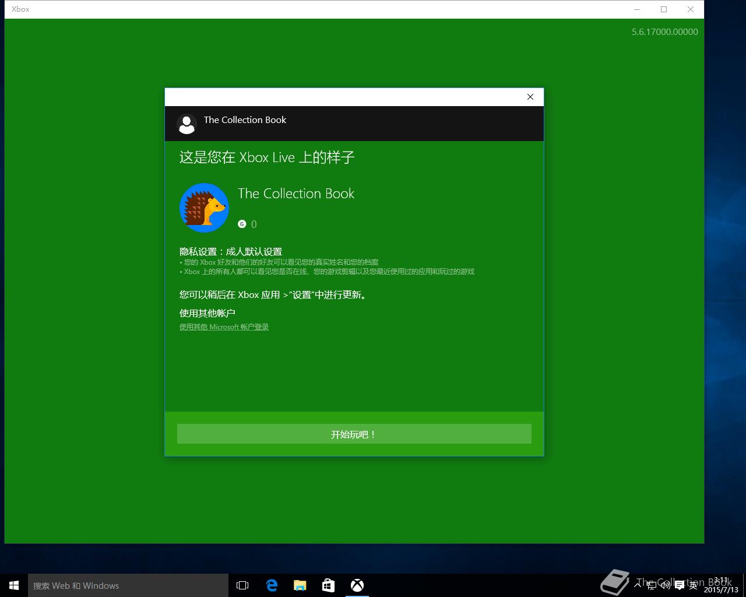The width and height of the screenshot is (746, 597).
Task: Open 使用其他 Microsoft 帐户登录 link
Action: point(224,327)
